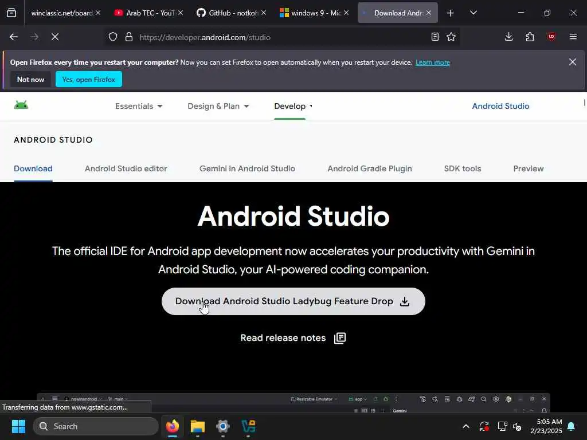Image resolution: width=587 pixels, height=440 pixels.
Task: Click the sync update tray icon
Action: coord(484,426)
